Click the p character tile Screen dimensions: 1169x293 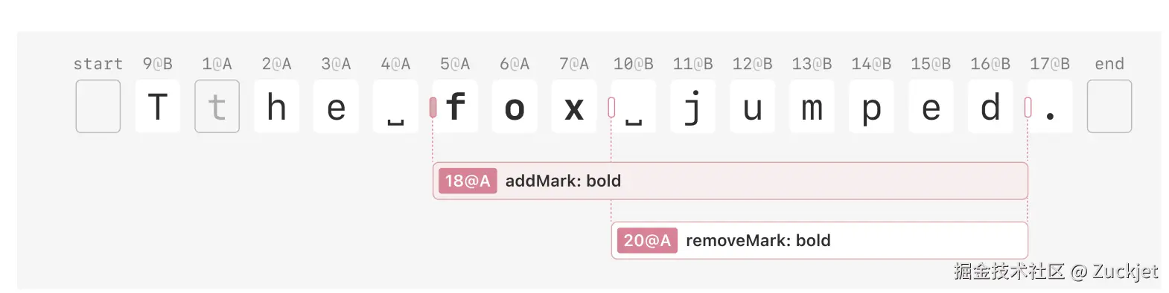coord(872,106)
